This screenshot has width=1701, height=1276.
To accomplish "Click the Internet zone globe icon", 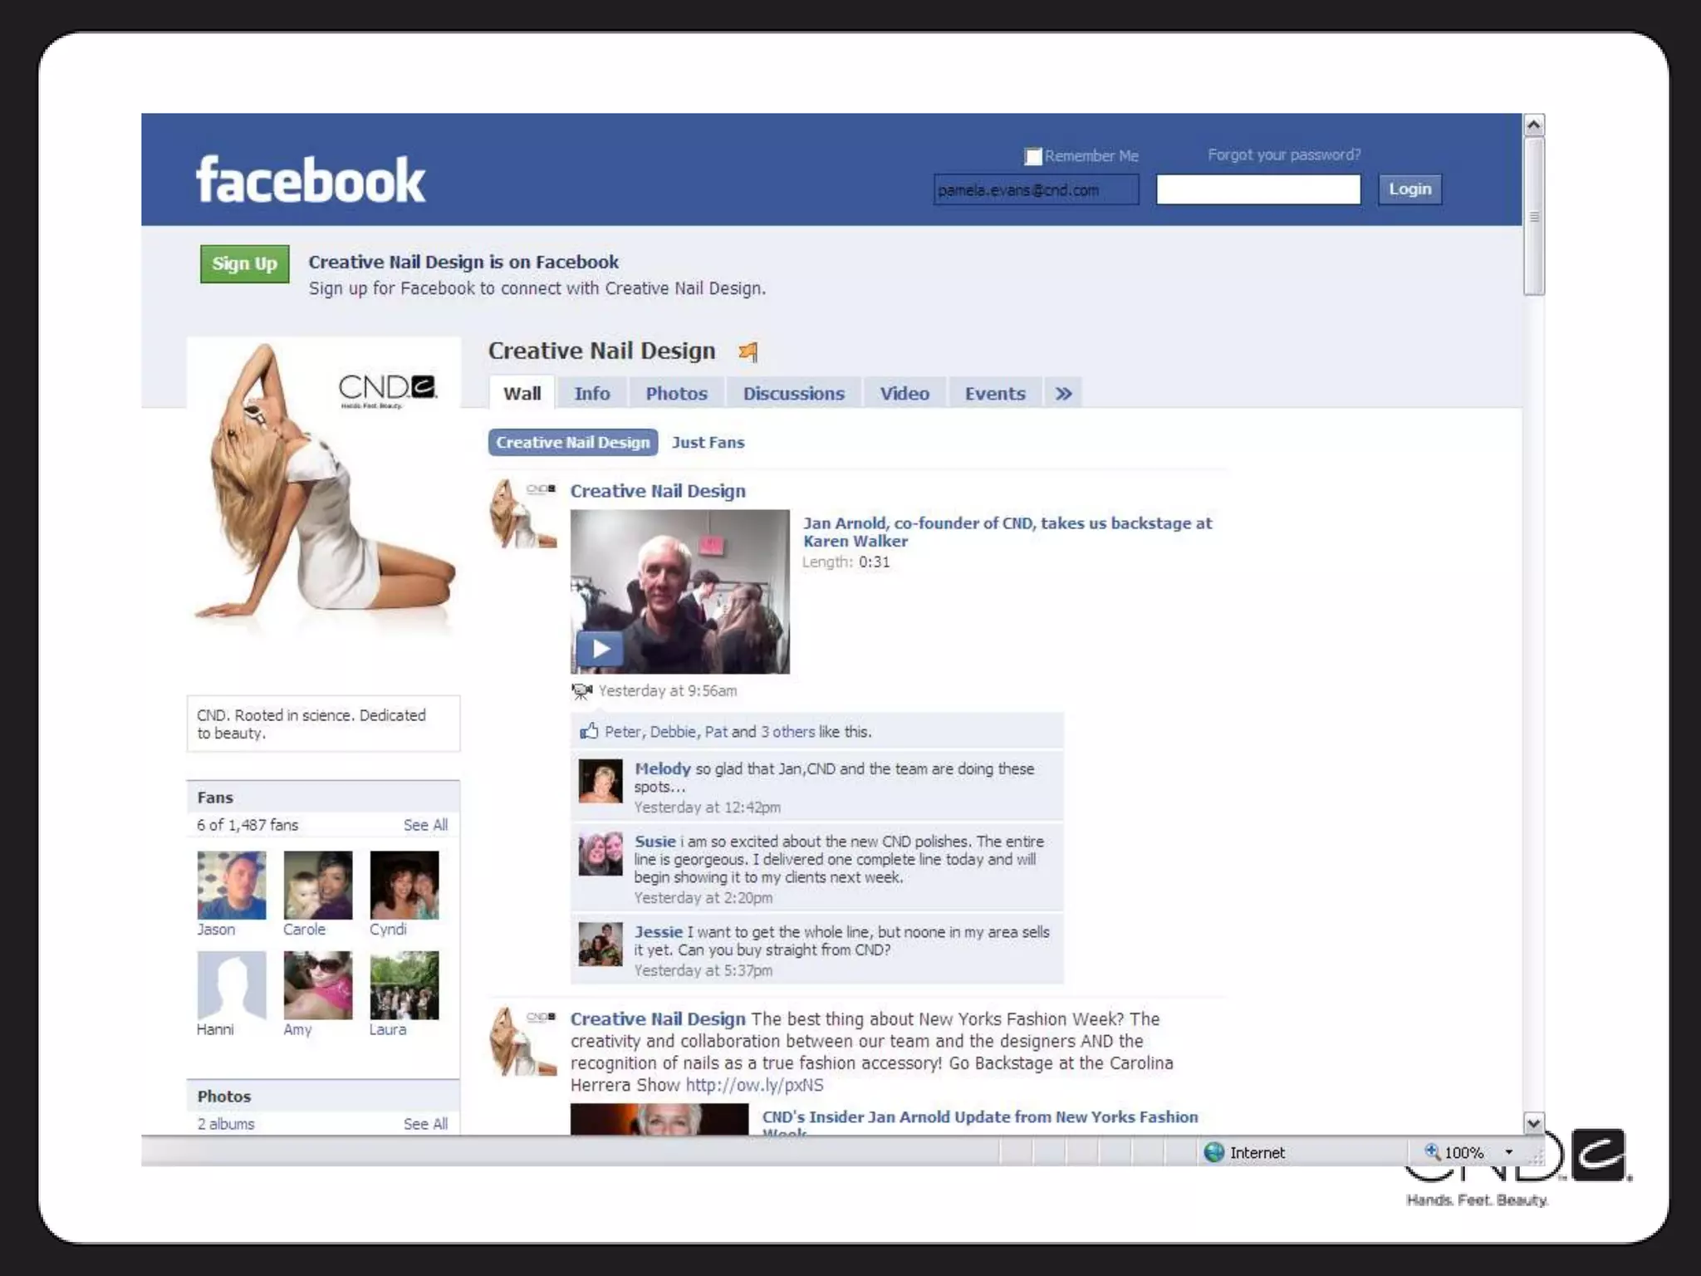I will tap(1214, 1152).
